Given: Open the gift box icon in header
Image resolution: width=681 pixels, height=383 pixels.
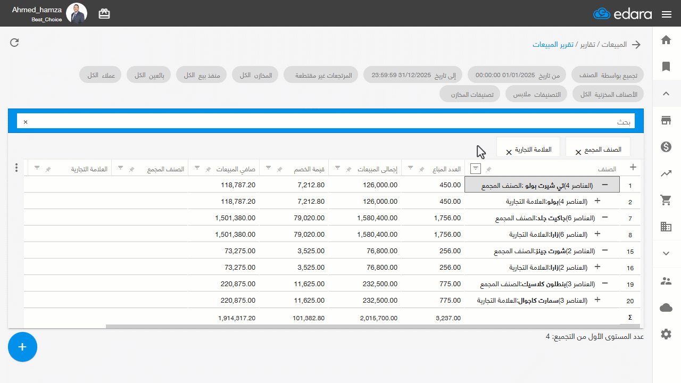Looking at the screenshot, I should pyautogui.click(x=104, y=14).
